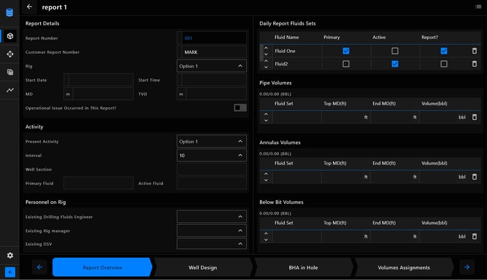Uncheck Primary for Fluid One
The width and height of the screenshot is (487, 280).
pos(346,51)
